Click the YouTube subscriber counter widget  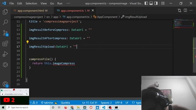15,100
